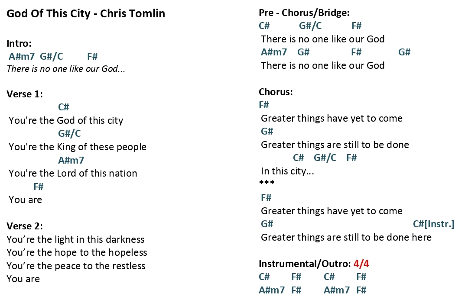
Task: Select the Intro heading
Action: click(19, 44)
